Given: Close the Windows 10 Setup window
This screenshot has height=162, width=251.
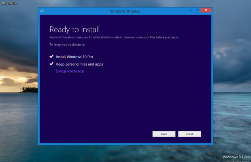Looking at the screenshot, I should 206,11.
